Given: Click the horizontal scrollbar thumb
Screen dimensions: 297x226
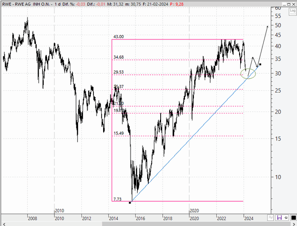Looking at the screenshot, I should pyautogui.click(x=196, y=224).
